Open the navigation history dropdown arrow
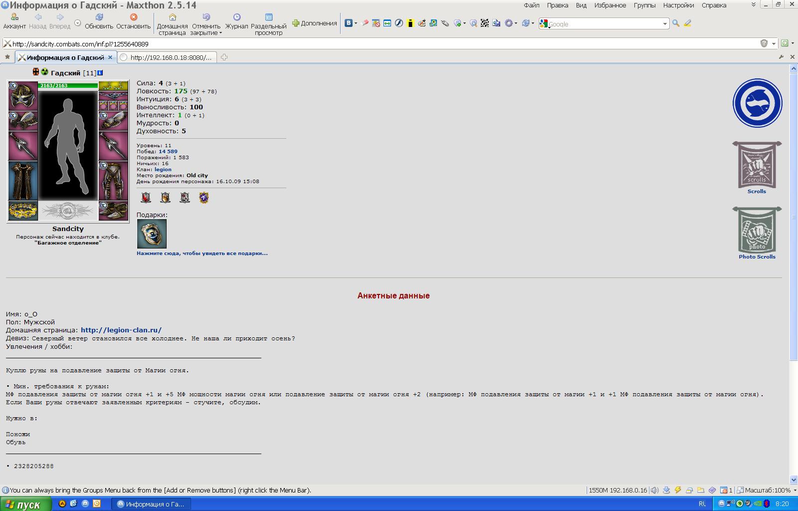Image resolution: width=798 pixels, height=511 pixels. 77,22
